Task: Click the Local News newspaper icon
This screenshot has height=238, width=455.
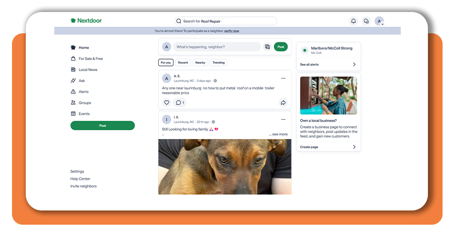Action: (x=73, y=70)
